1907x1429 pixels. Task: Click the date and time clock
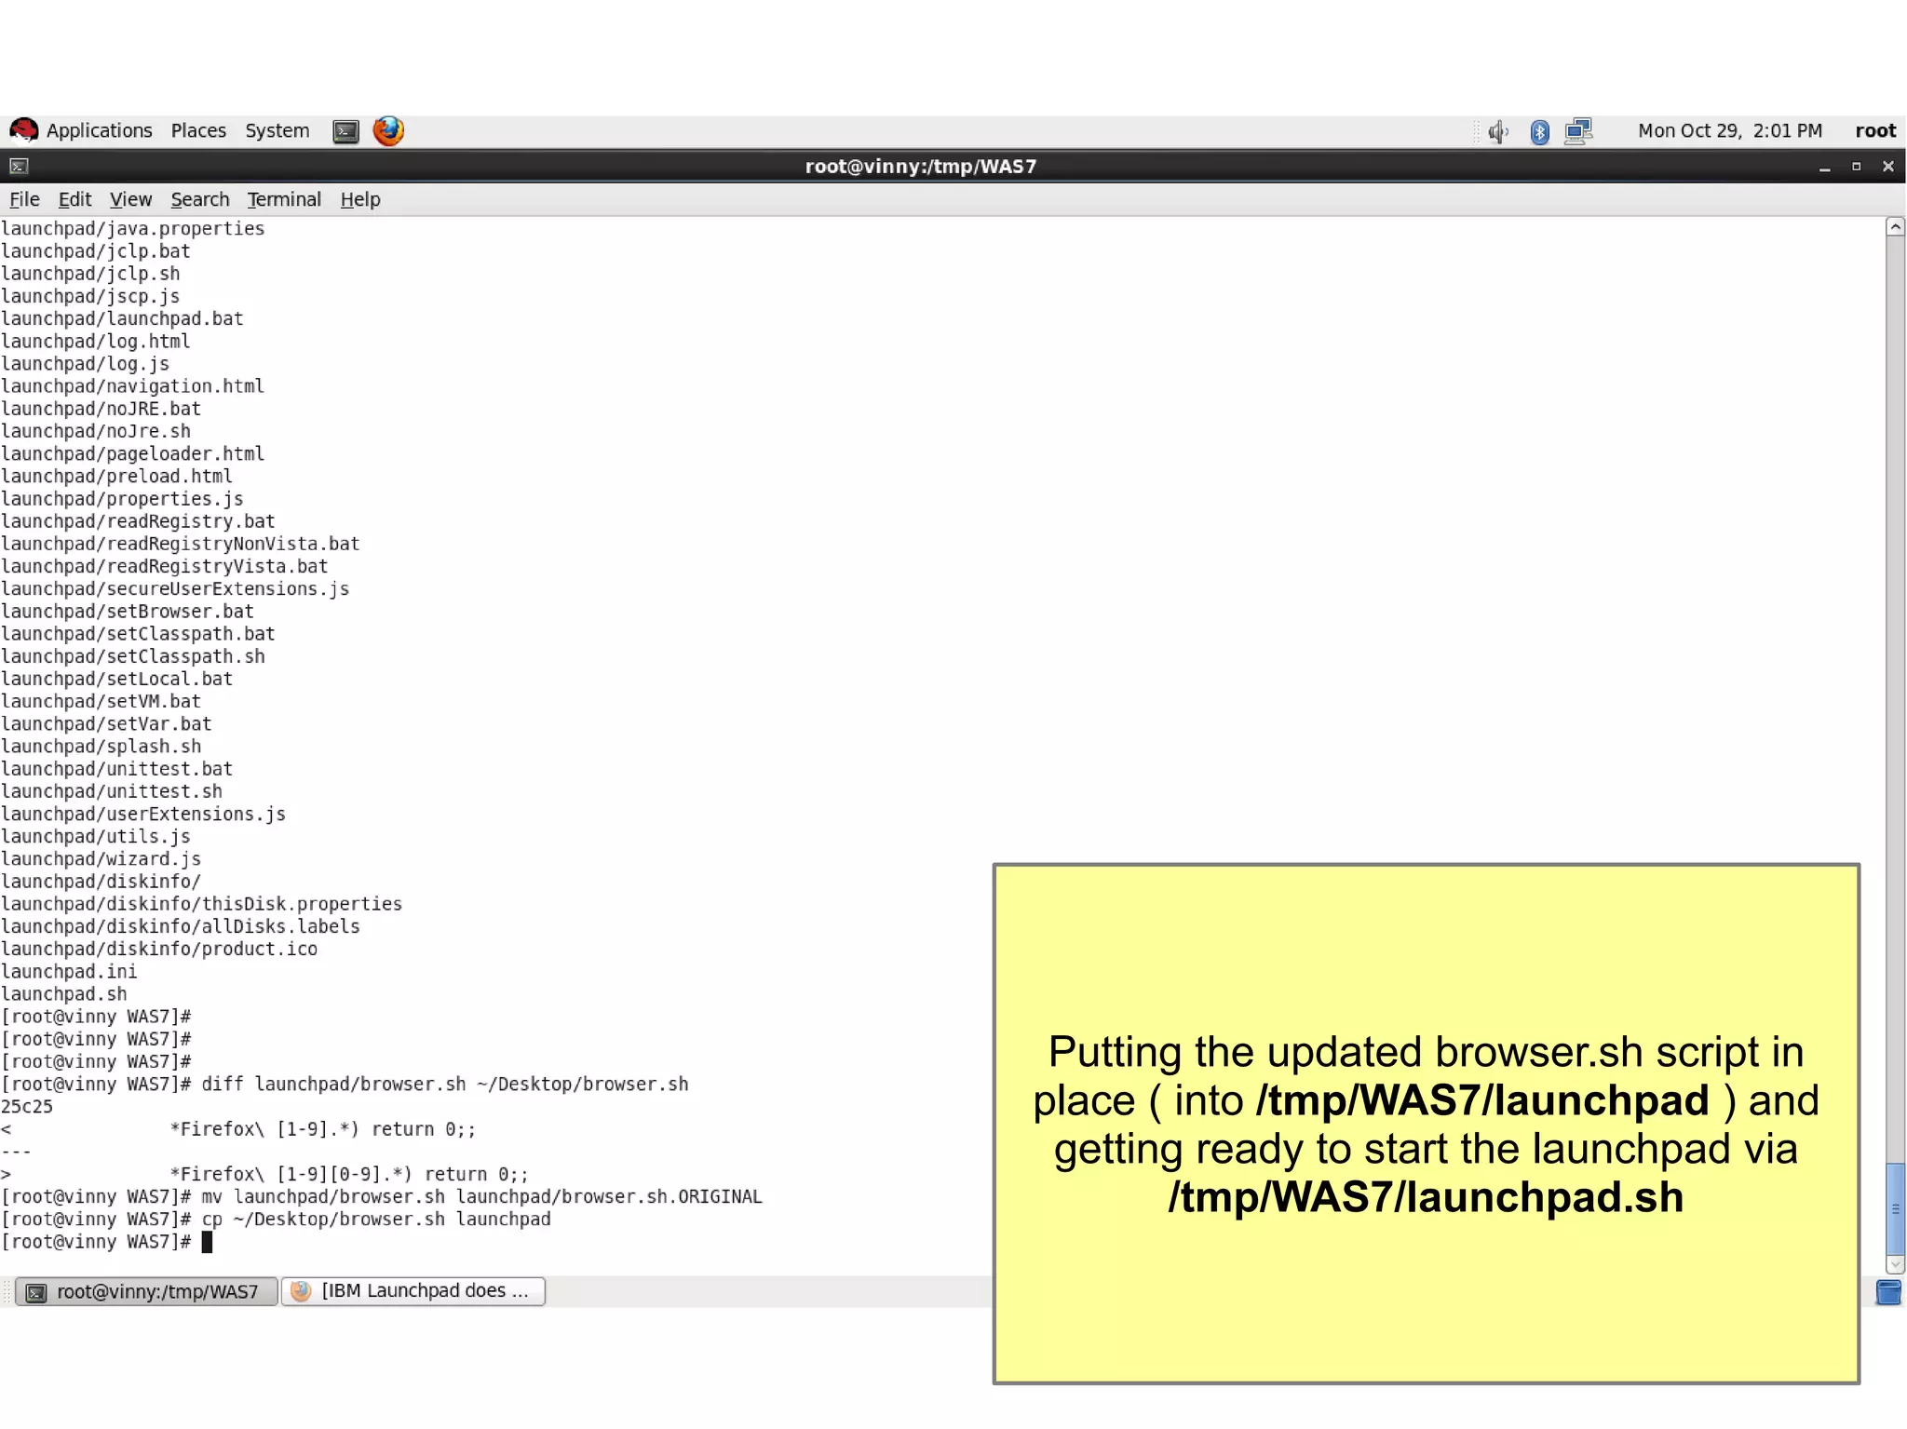tap(1729, 131)
